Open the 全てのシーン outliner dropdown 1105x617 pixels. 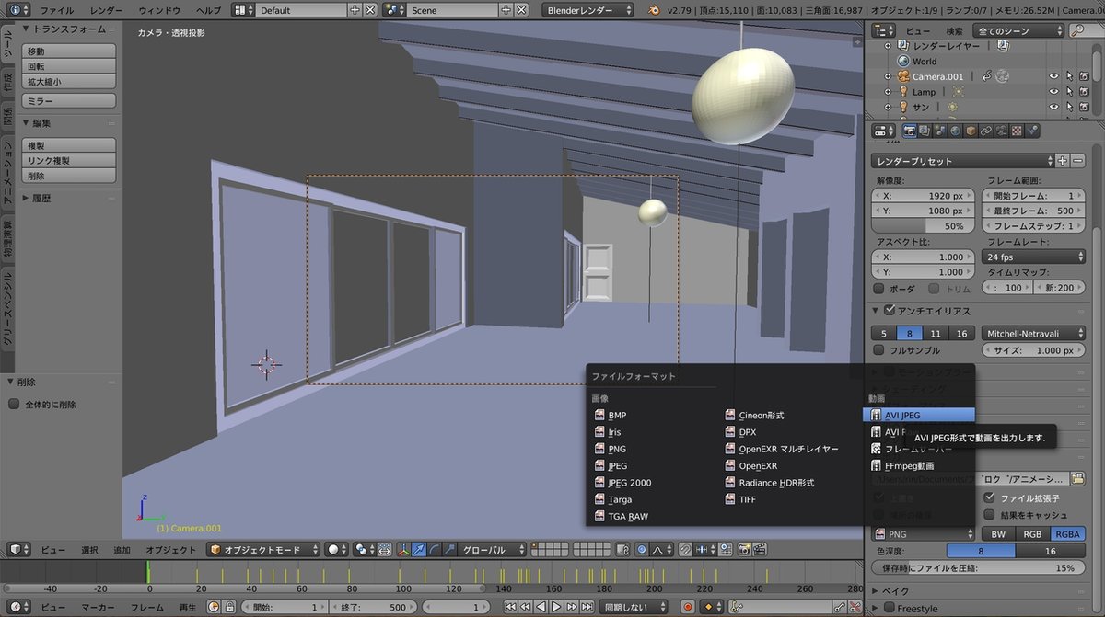[x=1019, y=30]
